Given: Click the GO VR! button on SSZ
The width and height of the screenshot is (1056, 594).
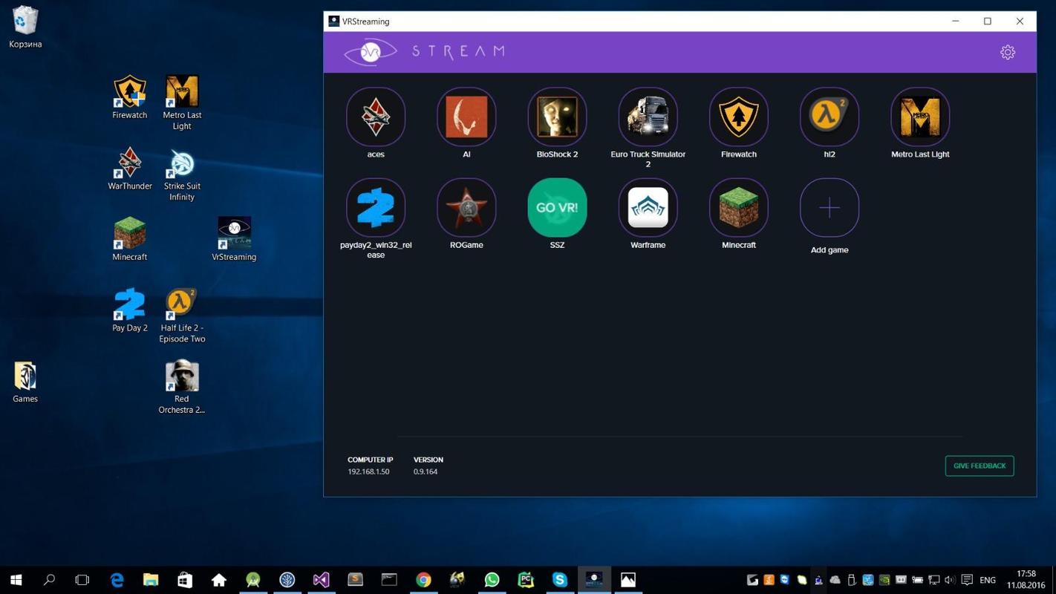Looking at the screenshot, I should [557, 207].
